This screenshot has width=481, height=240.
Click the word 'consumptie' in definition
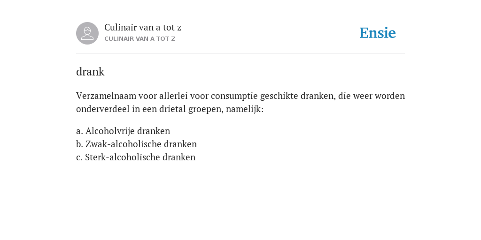[234, 96]
